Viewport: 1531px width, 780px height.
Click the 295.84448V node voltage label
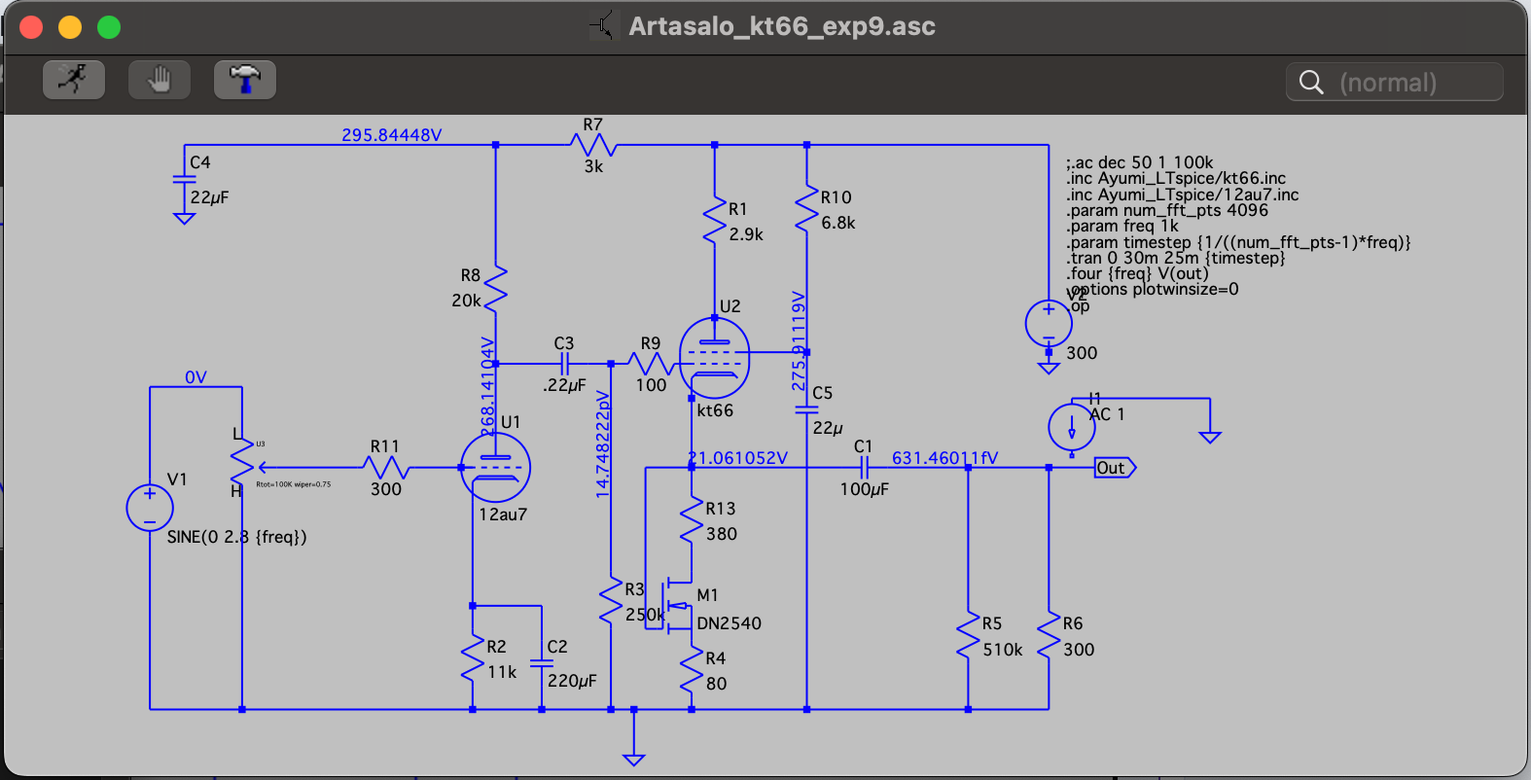[x=391, y=135]
